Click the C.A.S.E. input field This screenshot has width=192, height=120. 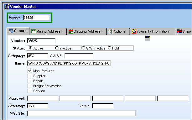[79, 56]
